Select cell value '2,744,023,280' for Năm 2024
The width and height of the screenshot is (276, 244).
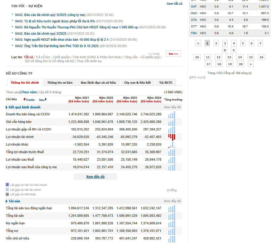[151, 114]
